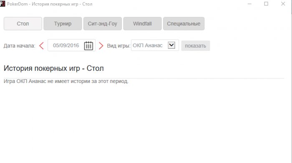The width and height of the screenshot is (292, 163).
Task: Open the Сит-энд-Гоу tab
Action: (103, 24)
